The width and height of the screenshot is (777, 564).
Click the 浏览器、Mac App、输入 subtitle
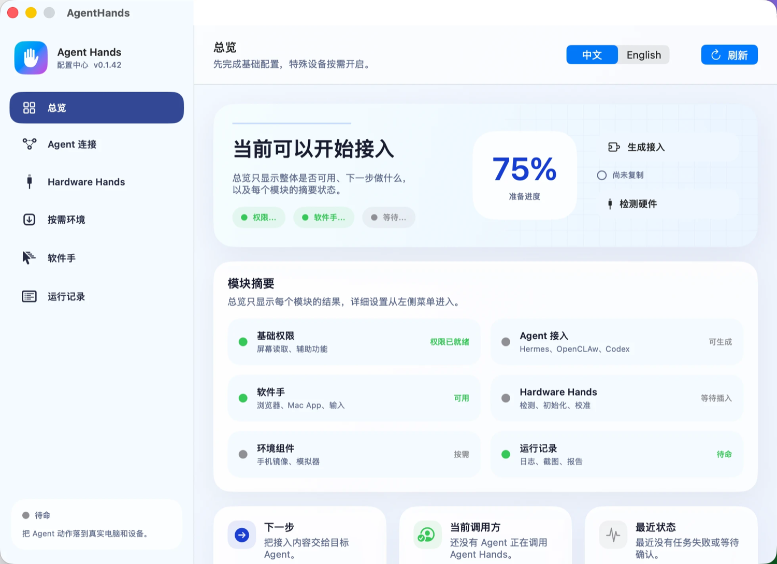tap(301, 406)
